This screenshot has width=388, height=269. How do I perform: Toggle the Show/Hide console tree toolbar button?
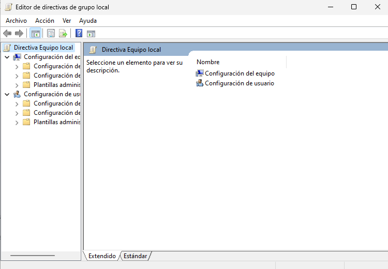click(35, 33)
